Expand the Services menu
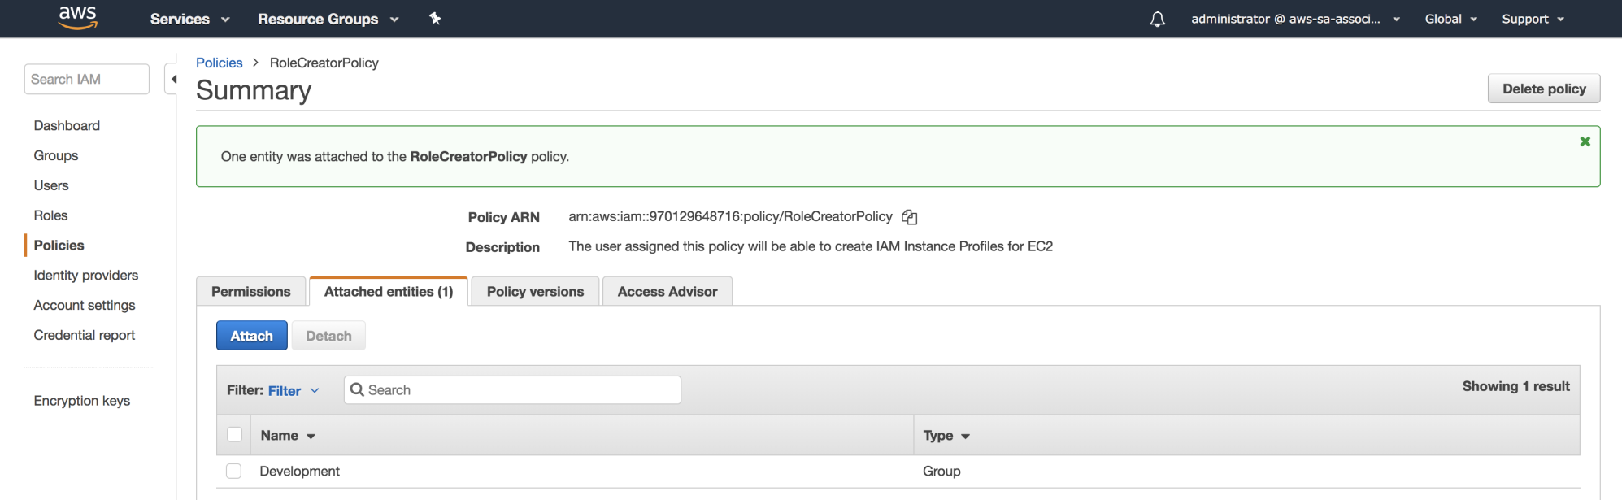The width and height of the screenshot is (1622, 500). pos(189,19)
